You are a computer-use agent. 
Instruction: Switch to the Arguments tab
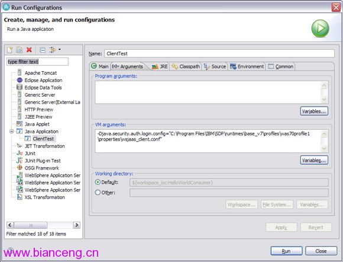(x=128, y=66)
